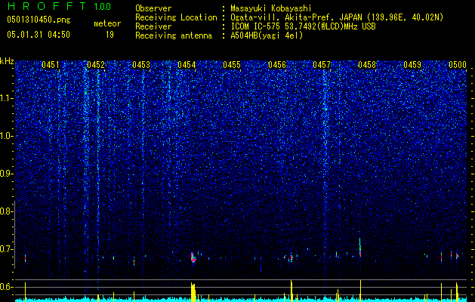
Task: Click the 0453 time marker
Action: (141, 65)
